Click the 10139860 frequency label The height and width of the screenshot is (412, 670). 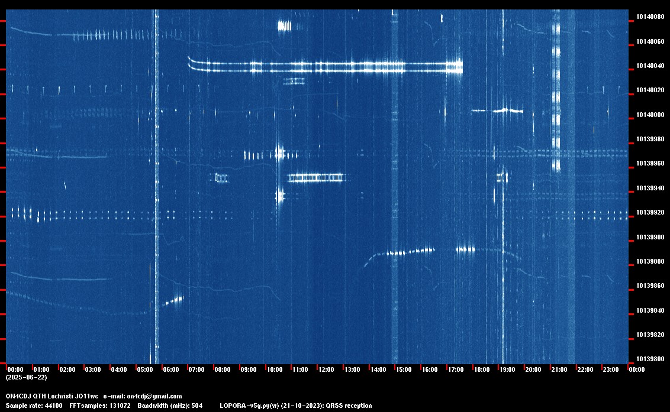[650, 286]
